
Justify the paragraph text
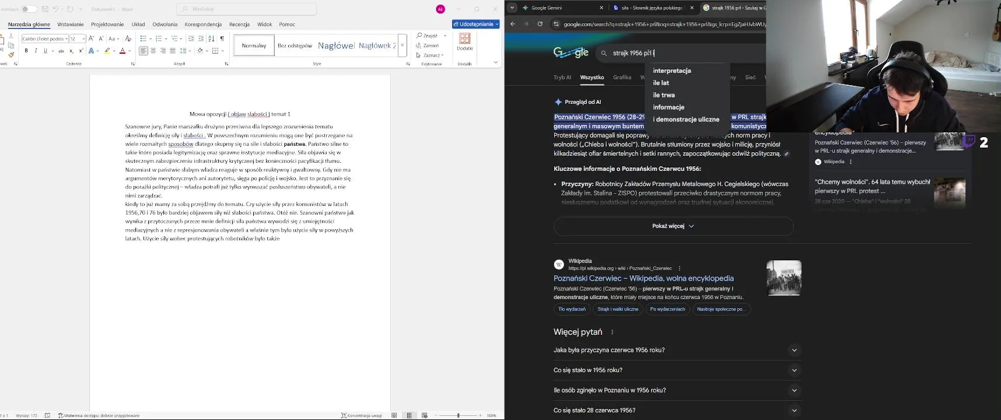click(x=173, y=51)
